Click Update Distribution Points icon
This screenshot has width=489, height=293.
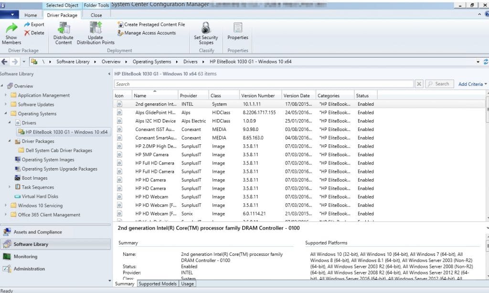click(x=96, y=27)
